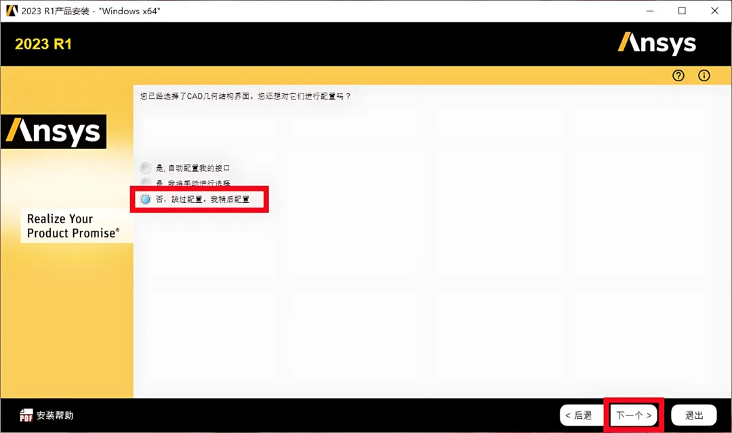
Task: Click the CAD geometry interface question text
Action: click(245, 96)
